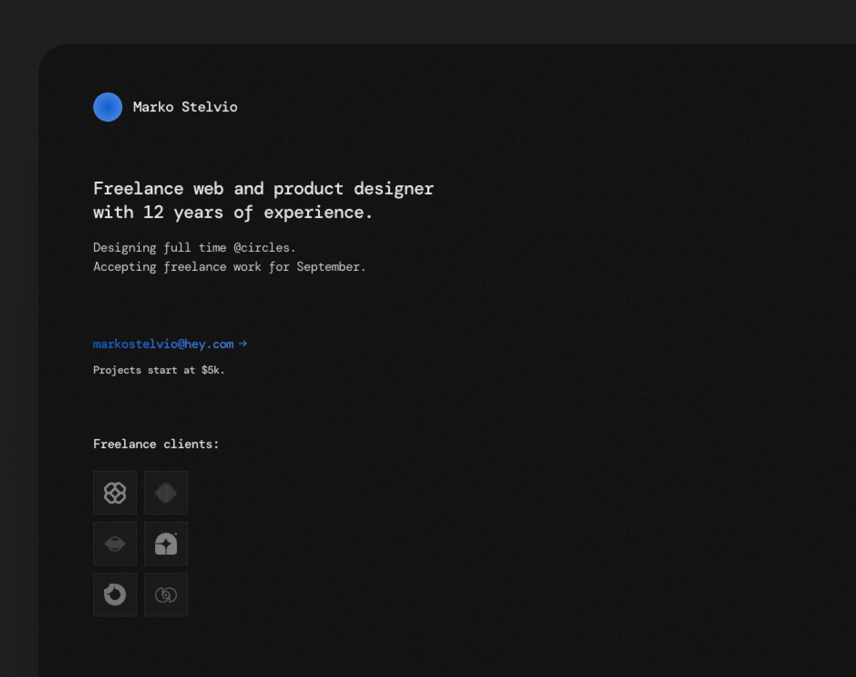The image size is (856, 677).
Task: Click the 'Freelance clients:' heading
Action: click(x=156, y=444)
